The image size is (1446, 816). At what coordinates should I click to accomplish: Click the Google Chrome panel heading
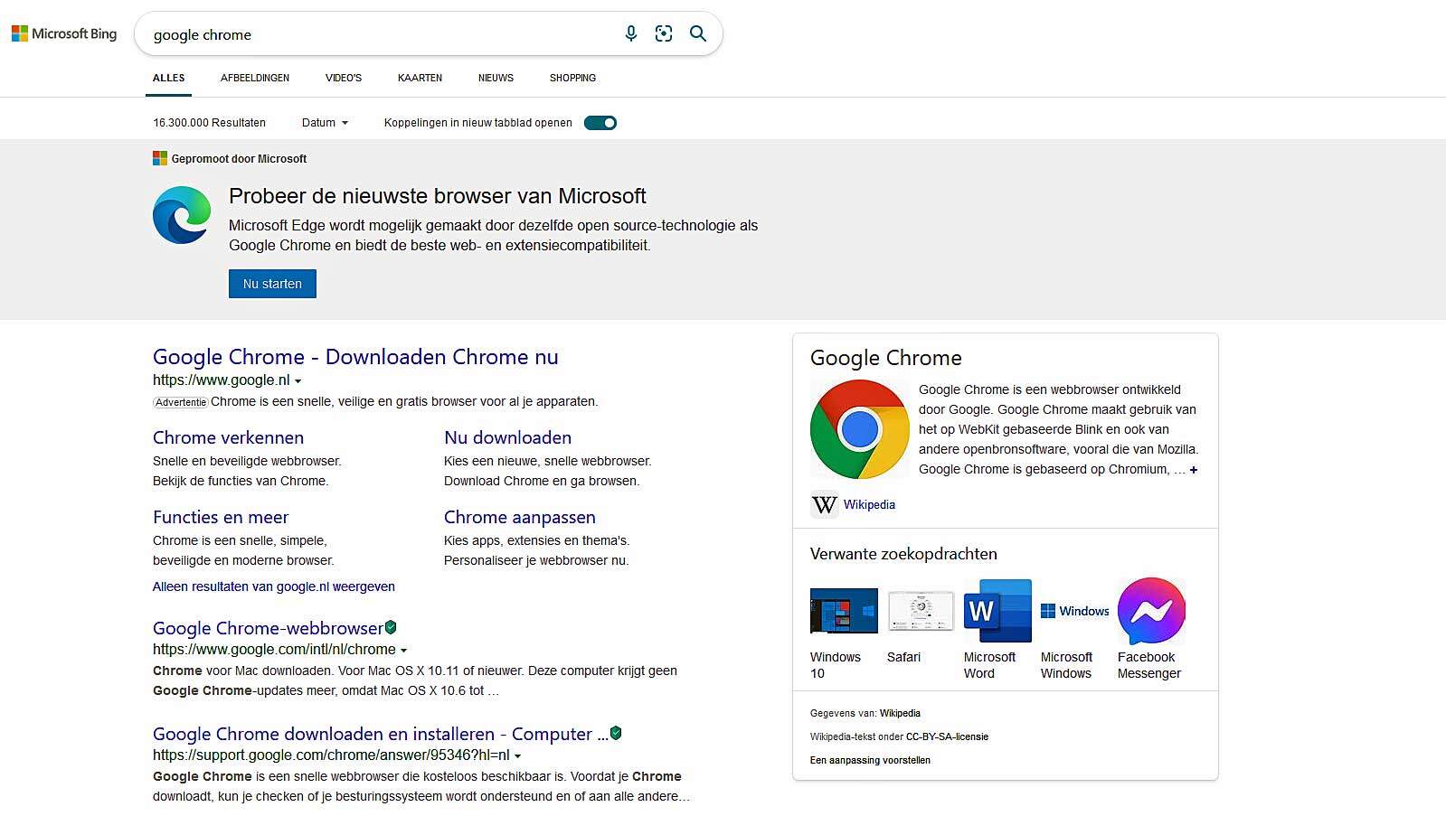[886, 358]
